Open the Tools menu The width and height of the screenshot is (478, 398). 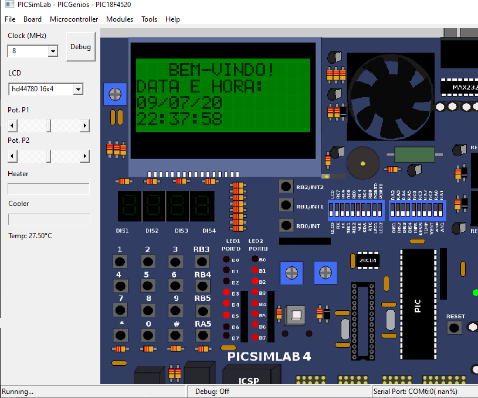pyautogui.click(x=149, y=19)
